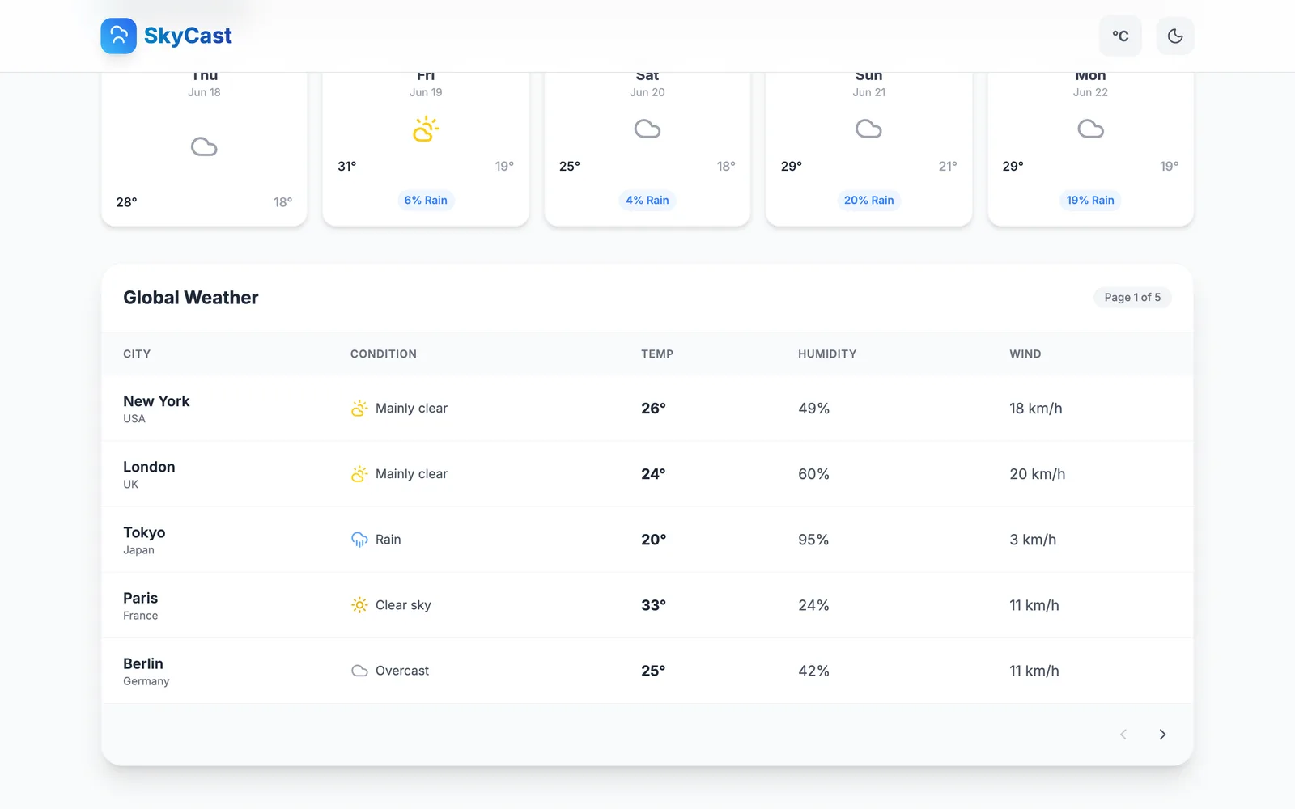Click the Berlin overcast cloud icon

359,671
